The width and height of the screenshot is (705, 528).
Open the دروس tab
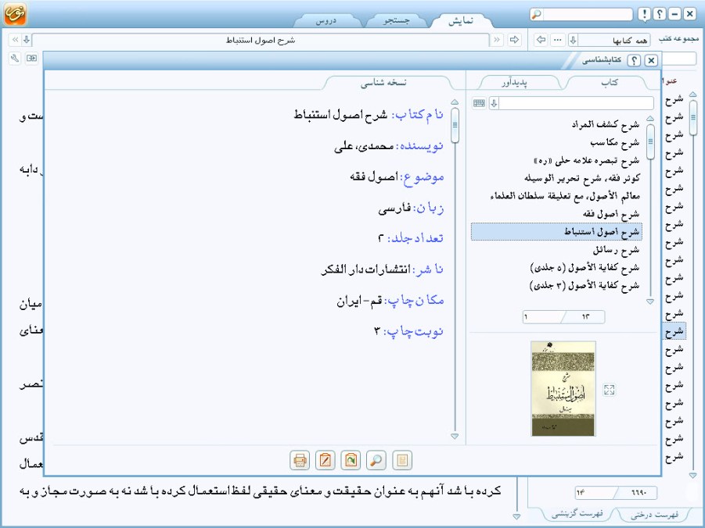point(326,21)
